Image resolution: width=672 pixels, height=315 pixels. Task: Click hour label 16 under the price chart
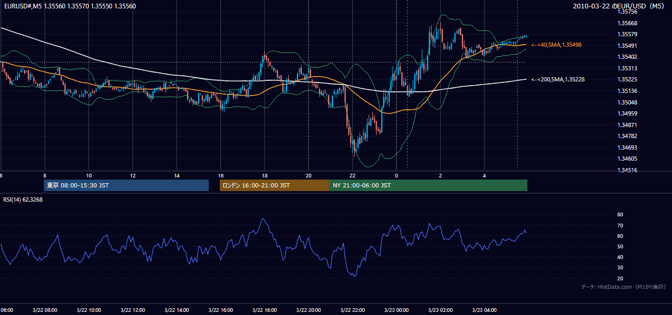[x=221, y=175]
